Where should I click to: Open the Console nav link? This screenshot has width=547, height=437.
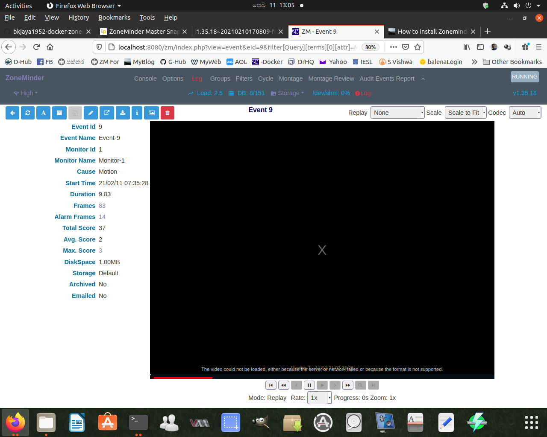coord(145,79)
